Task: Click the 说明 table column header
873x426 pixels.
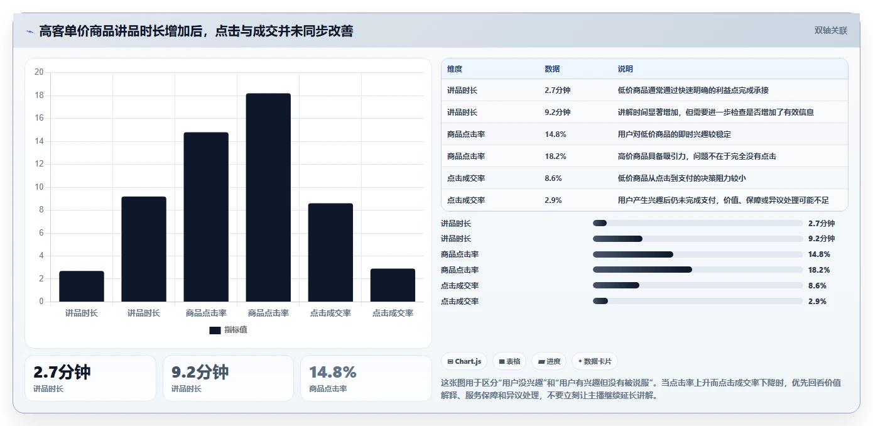Action: [626, 69]
